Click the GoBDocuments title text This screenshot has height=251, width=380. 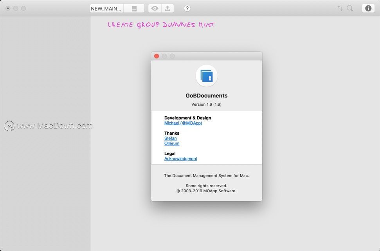point(207,96)
